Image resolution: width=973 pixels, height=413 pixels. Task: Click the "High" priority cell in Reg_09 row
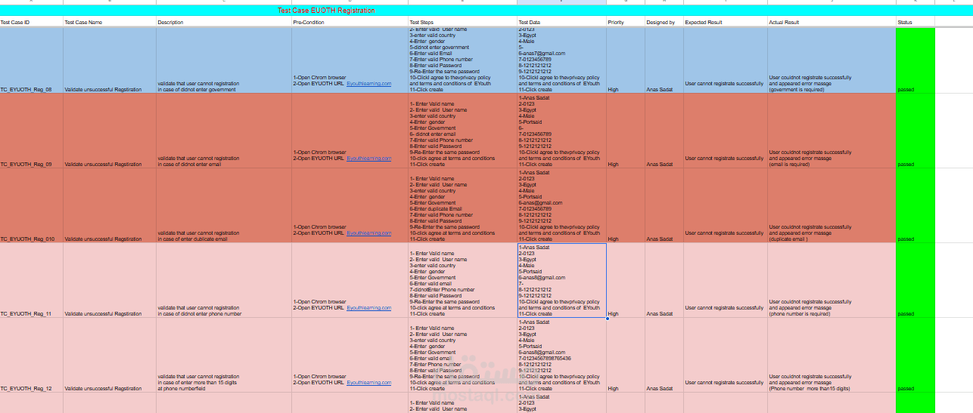(625, 131)
